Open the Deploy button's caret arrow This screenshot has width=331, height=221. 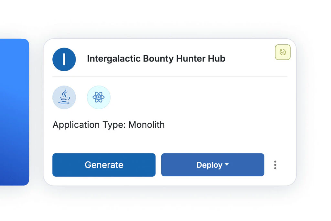tap(226, 165)
